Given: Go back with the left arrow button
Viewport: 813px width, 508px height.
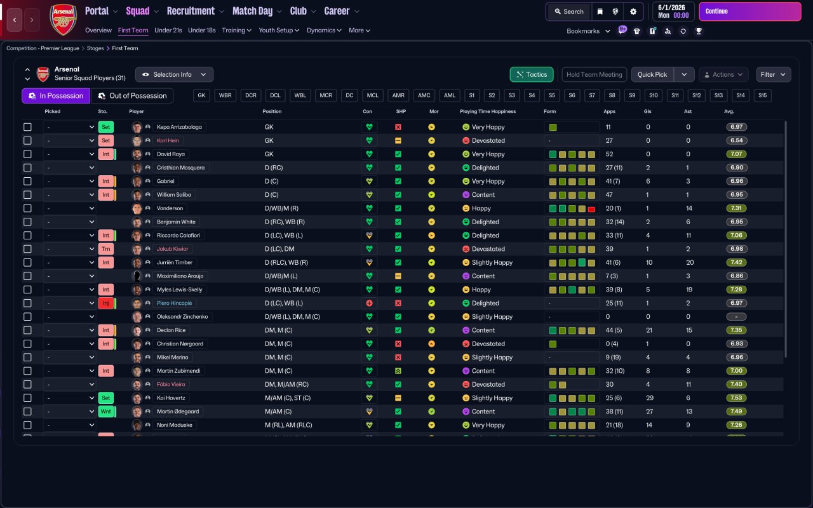Looking at the screenshot, I should point(15,20).
